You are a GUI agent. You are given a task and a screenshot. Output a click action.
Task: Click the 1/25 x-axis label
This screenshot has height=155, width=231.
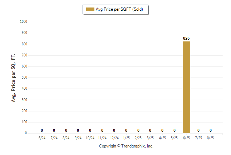126,138
